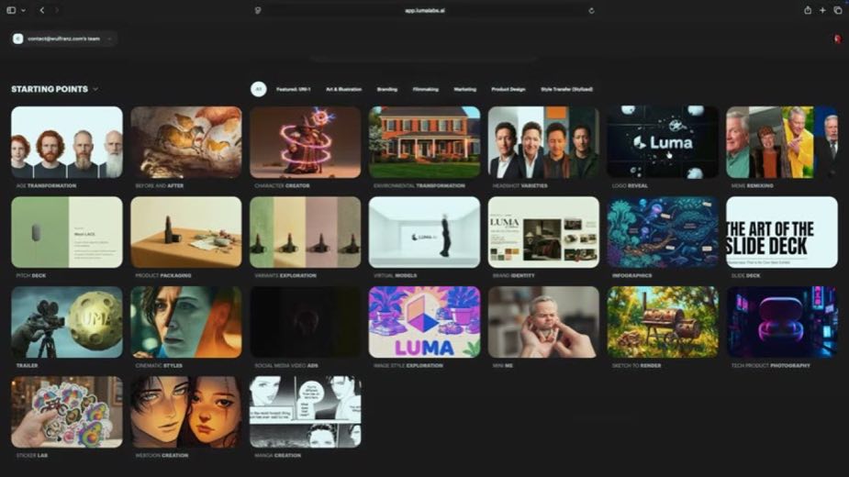The height and width of the screenshot is (477, 849).
Task: Open the Art of the Slide Deck thumbnail
Action: pyautogui.click(x=782, y=232)
